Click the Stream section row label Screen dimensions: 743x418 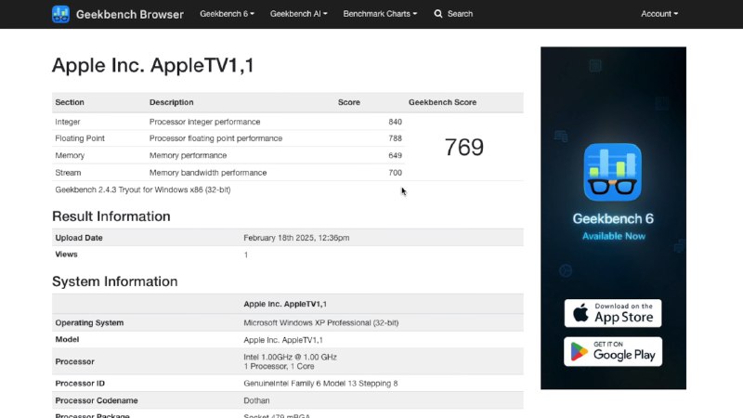pos(68,173)
